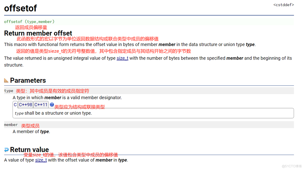Screen dimensions: 304x170
Task: Click the member parameter name
Action: 11,125
